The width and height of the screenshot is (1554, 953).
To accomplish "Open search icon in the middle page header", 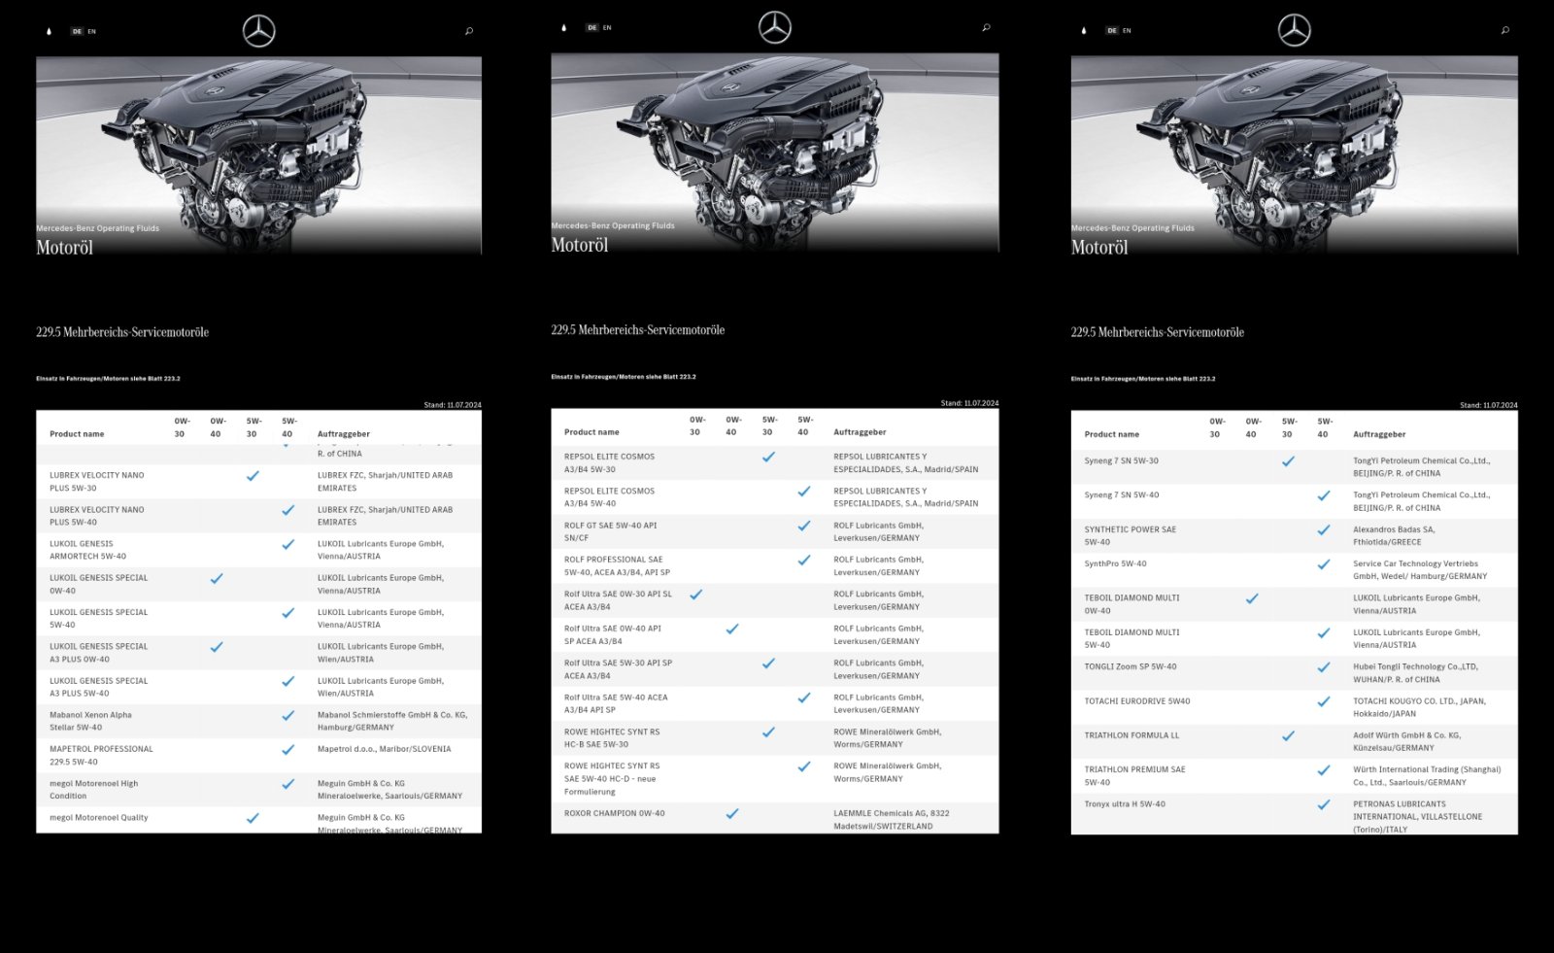I will coord(987,27).
